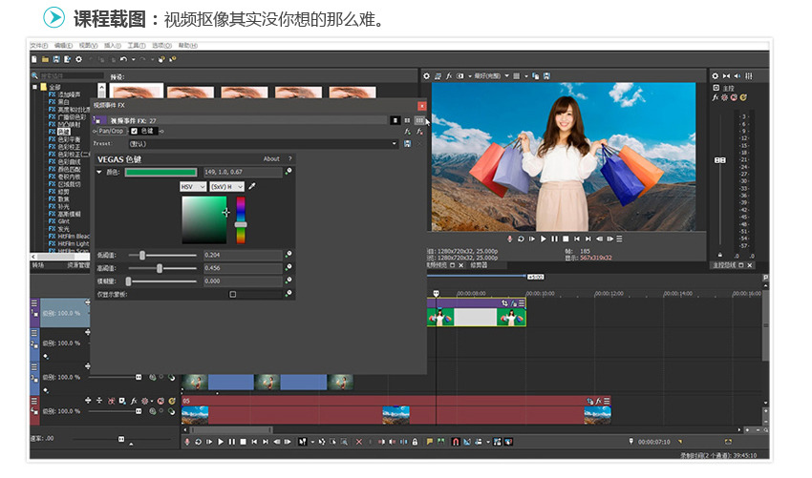The image size is (812, 478).
Task: Open the File menu
Action: click(39, 46)
